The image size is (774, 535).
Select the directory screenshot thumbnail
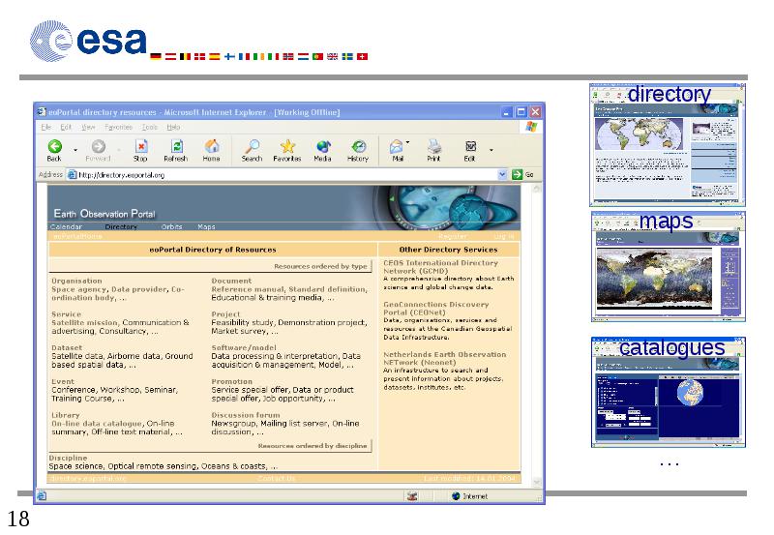[668, 144]
